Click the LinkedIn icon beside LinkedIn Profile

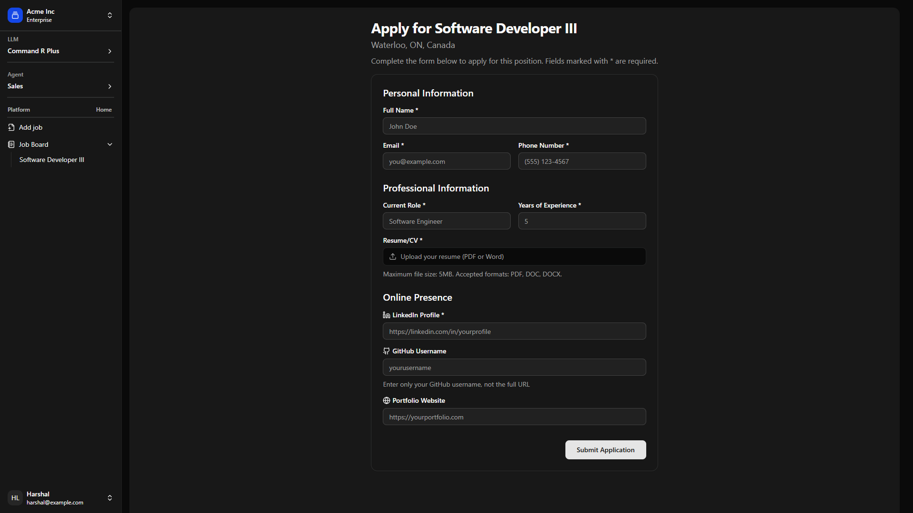387,315
